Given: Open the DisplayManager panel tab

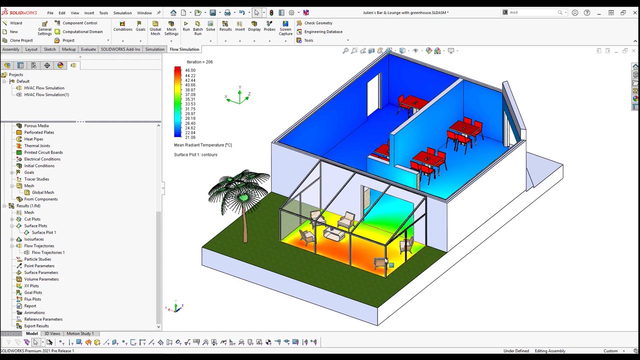Looking at the screenshot, I should pos(60,65).
